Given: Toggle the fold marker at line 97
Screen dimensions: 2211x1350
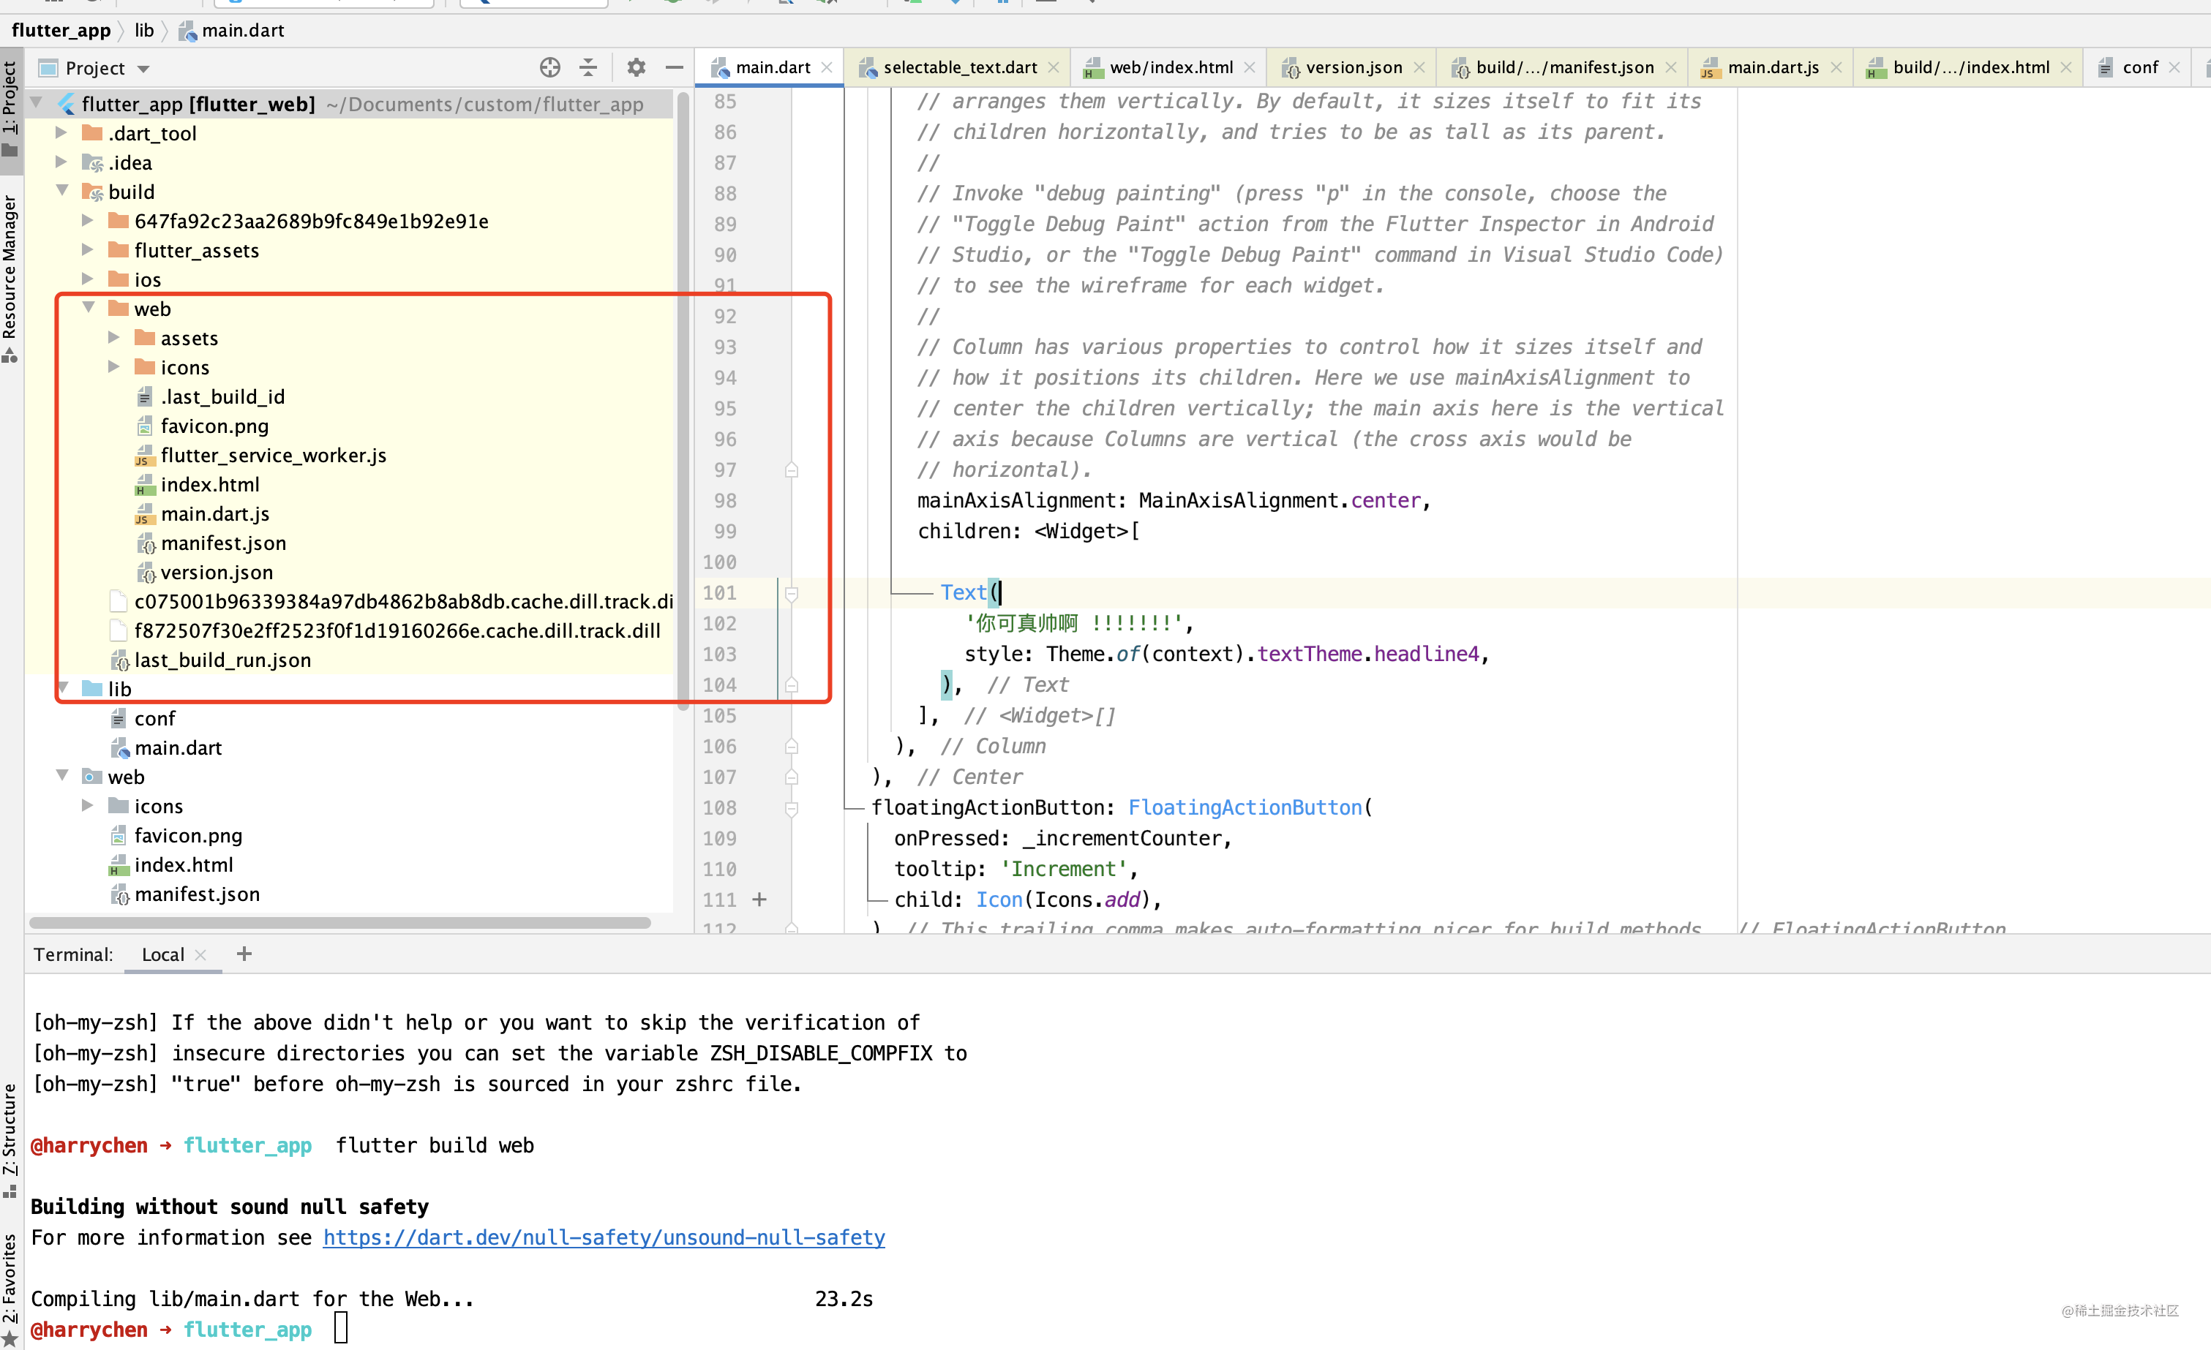Looking at the screenshot, I should pyautogui.click(x=792, y=470).
